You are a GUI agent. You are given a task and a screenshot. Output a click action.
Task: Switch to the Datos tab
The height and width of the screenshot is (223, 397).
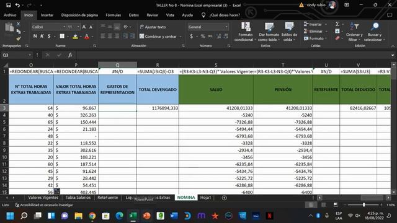click(x=134, y=15)
